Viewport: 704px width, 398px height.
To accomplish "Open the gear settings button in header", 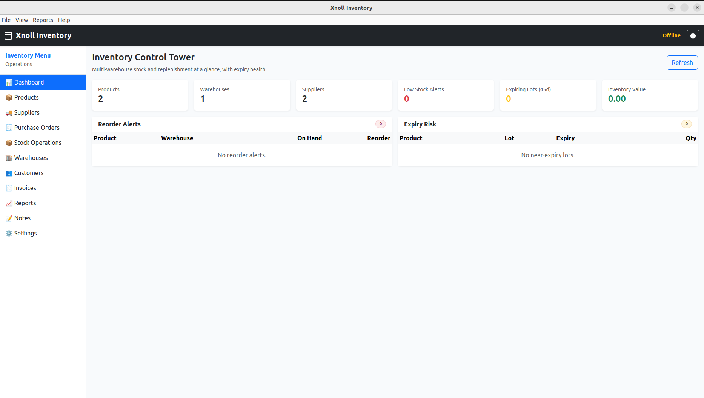I will 693,35.
